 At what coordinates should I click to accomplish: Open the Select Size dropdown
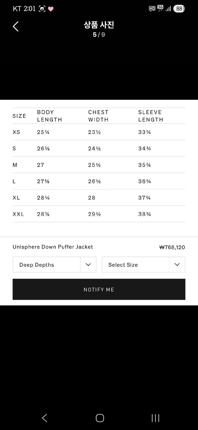[136, 265]
